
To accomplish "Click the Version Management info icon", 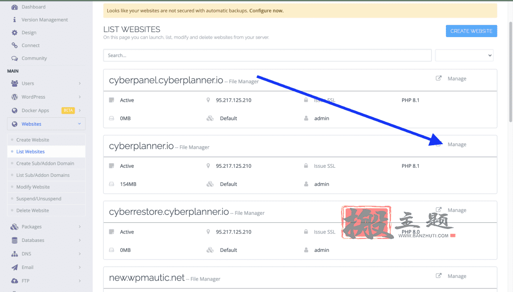I will point(15,20).
